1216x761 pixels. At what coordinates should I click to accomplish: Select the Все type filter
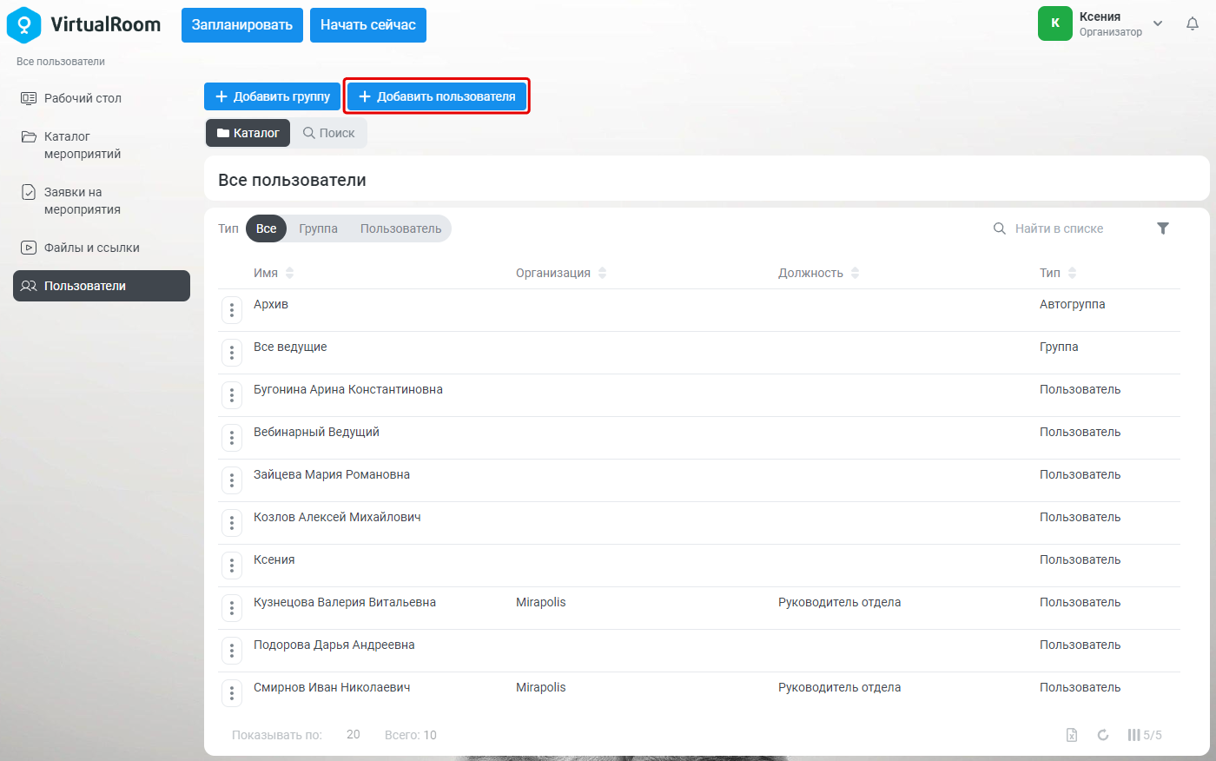pos(267,228)
